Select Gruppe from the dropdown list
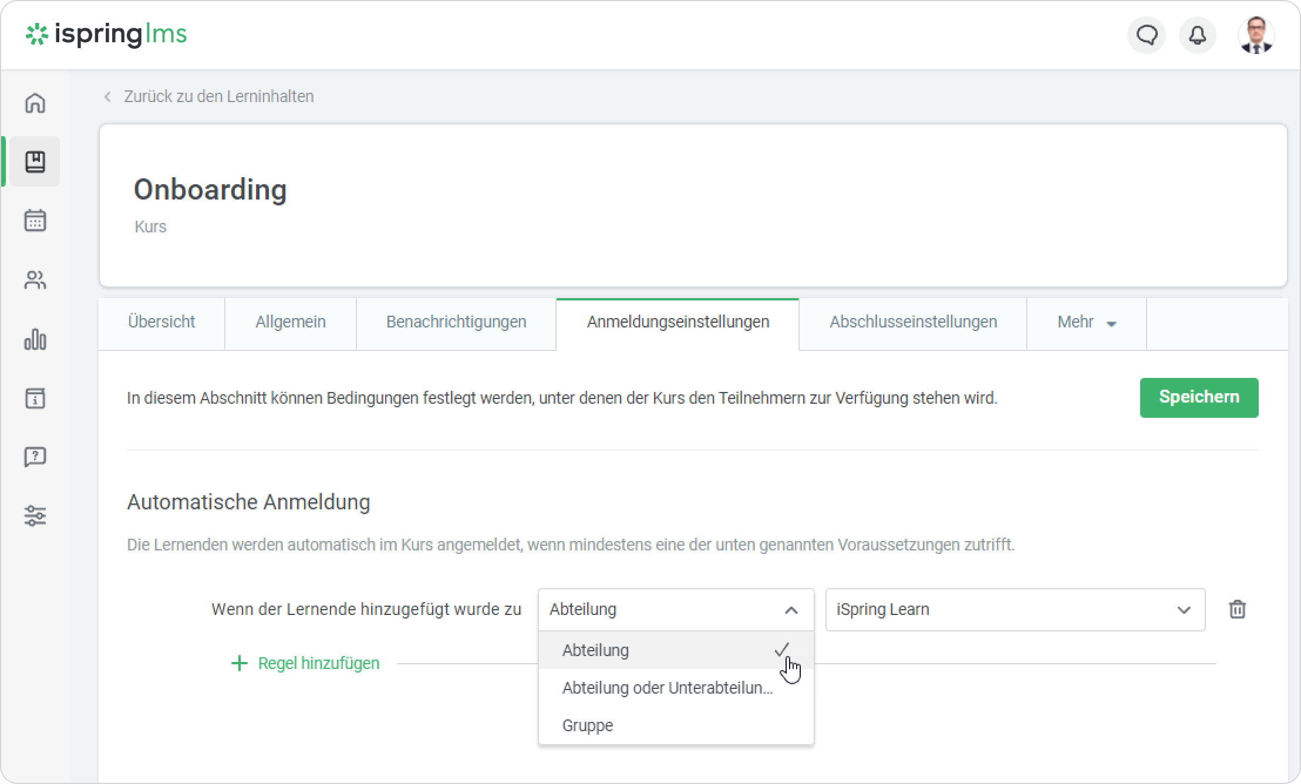This screenshot has height=784, width=1301. tap(588, 725)
